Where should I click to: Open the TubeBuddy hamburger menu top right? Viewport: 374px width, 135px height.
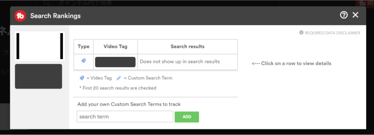click(x=370, y=3)
